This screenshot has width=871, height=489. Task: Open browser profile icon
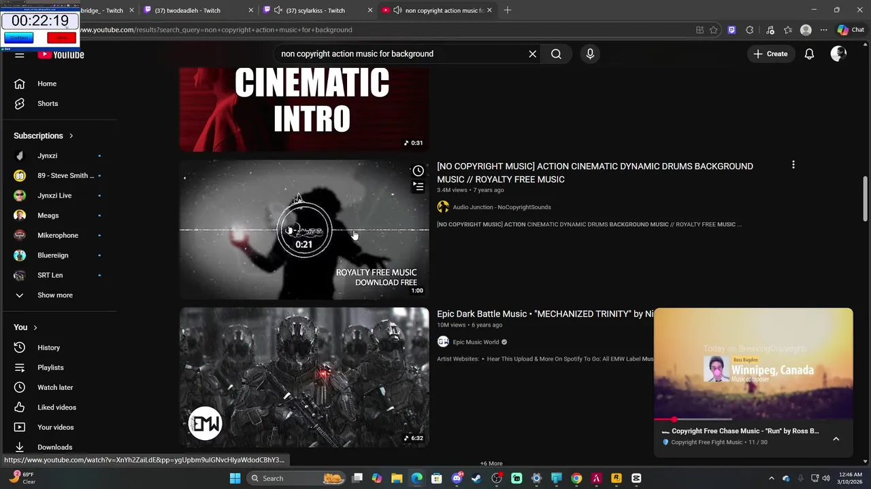pos(806,30)
